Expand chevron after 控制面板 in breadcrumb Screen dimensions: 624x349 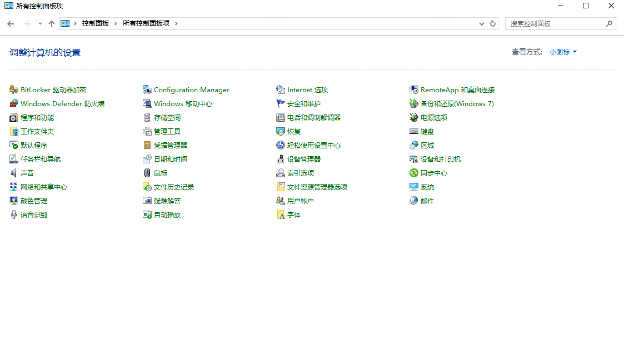tap(116, 23)
